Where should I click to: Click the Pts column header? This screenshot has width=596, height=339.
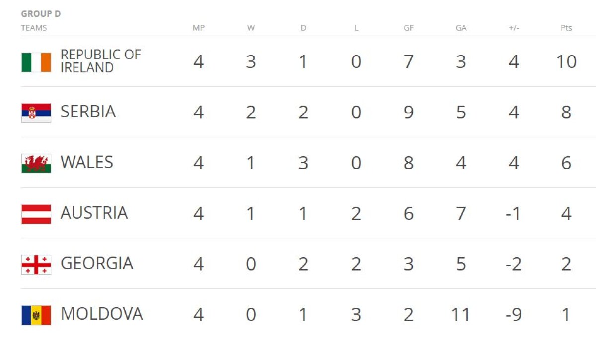click(566, 28)
